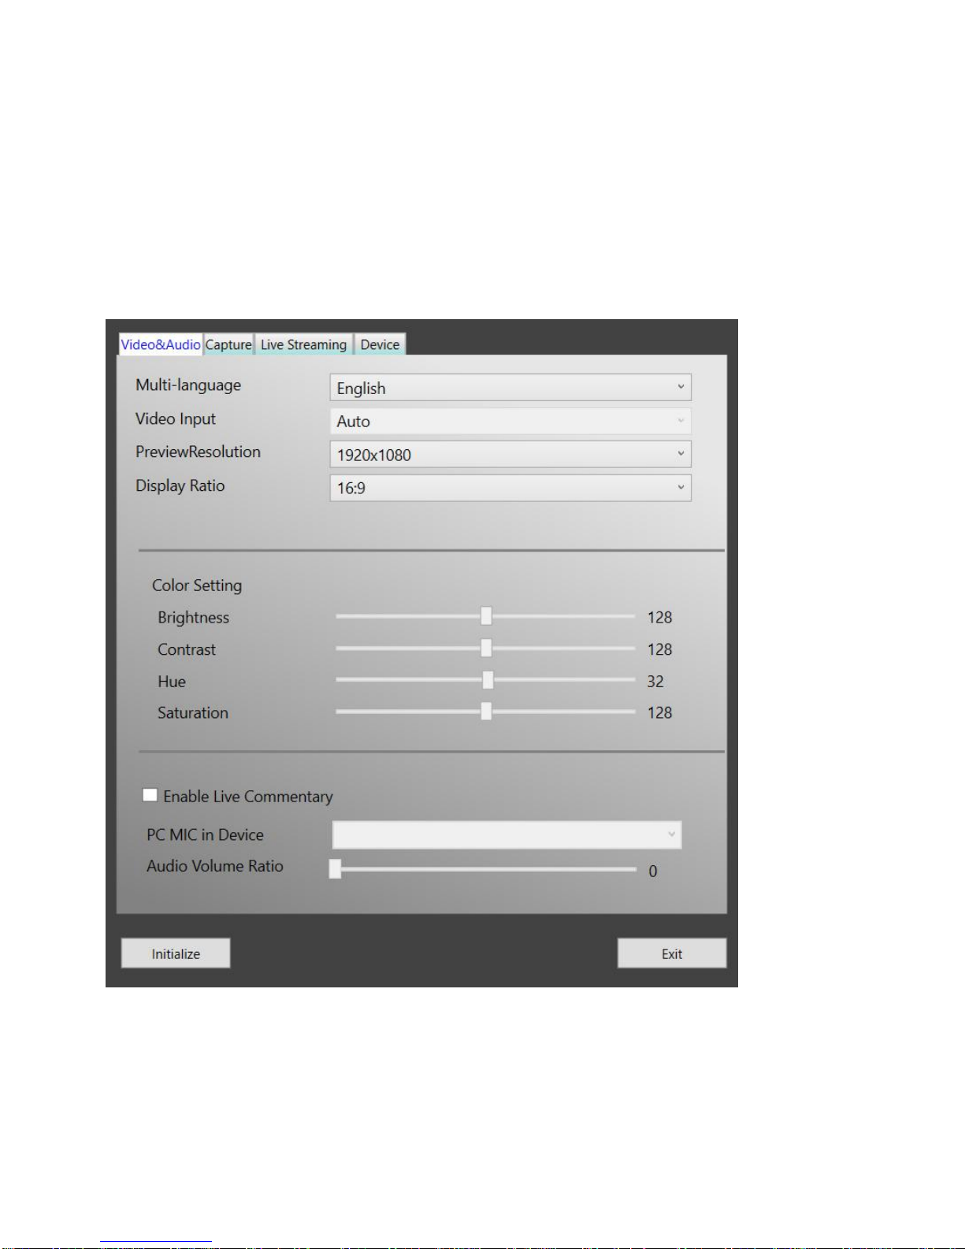This screenshot has width=965, height=1249.
Task: Click the Initialize button
Action: point(176,953)
